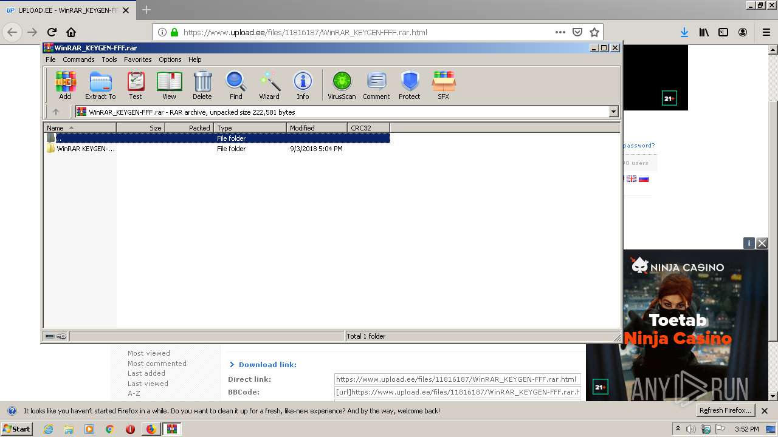
Task: Click Most commented link
Action: click(157, 364)
